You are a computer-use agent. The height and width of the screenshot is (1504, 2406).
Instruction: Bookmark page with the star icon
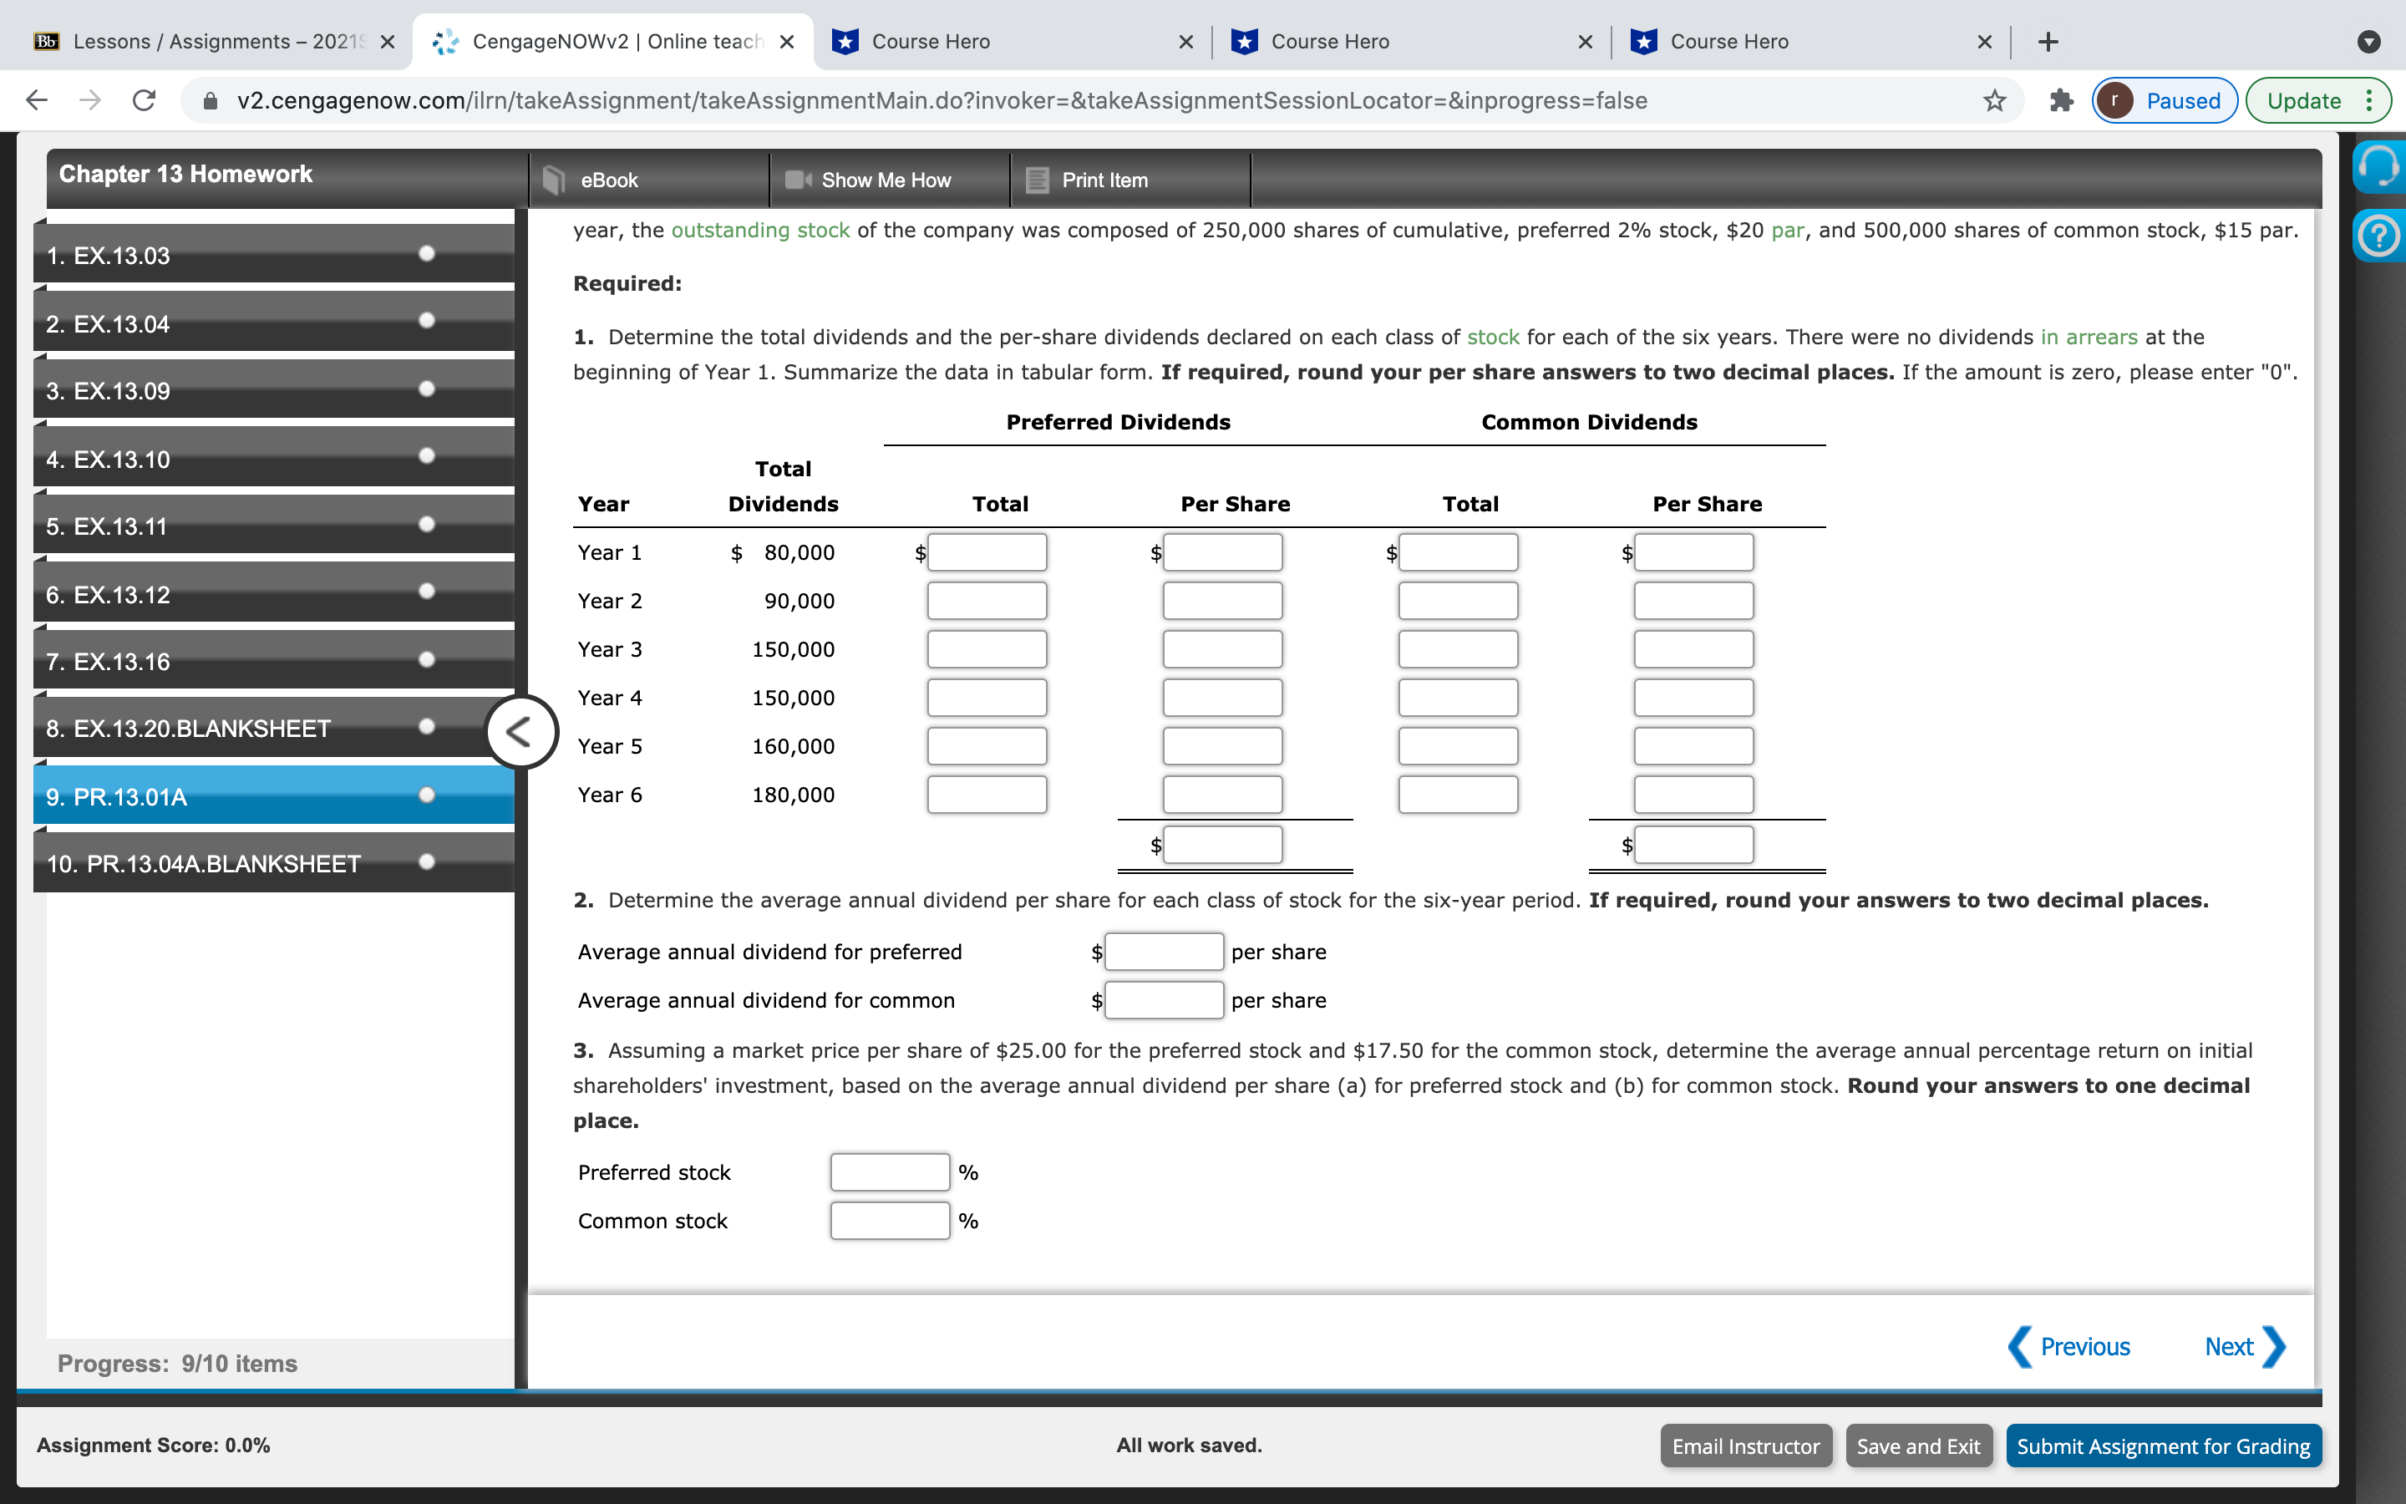pyautogui.click(x=1994, y=100)
